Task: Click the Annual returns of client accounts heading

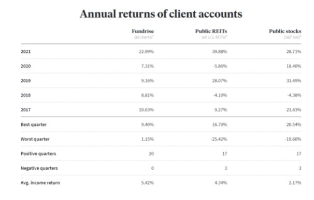Action: tap(161, 14)
